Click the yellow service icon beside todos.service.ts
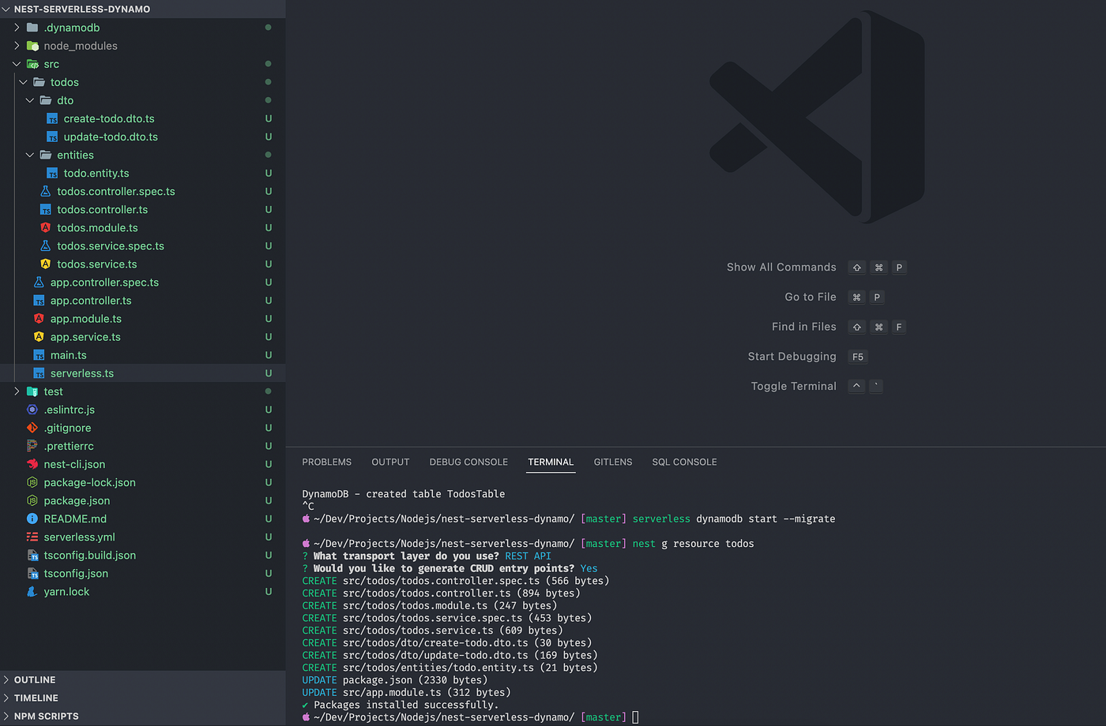This screenshot has height=726, width=1106. (45, 264)
